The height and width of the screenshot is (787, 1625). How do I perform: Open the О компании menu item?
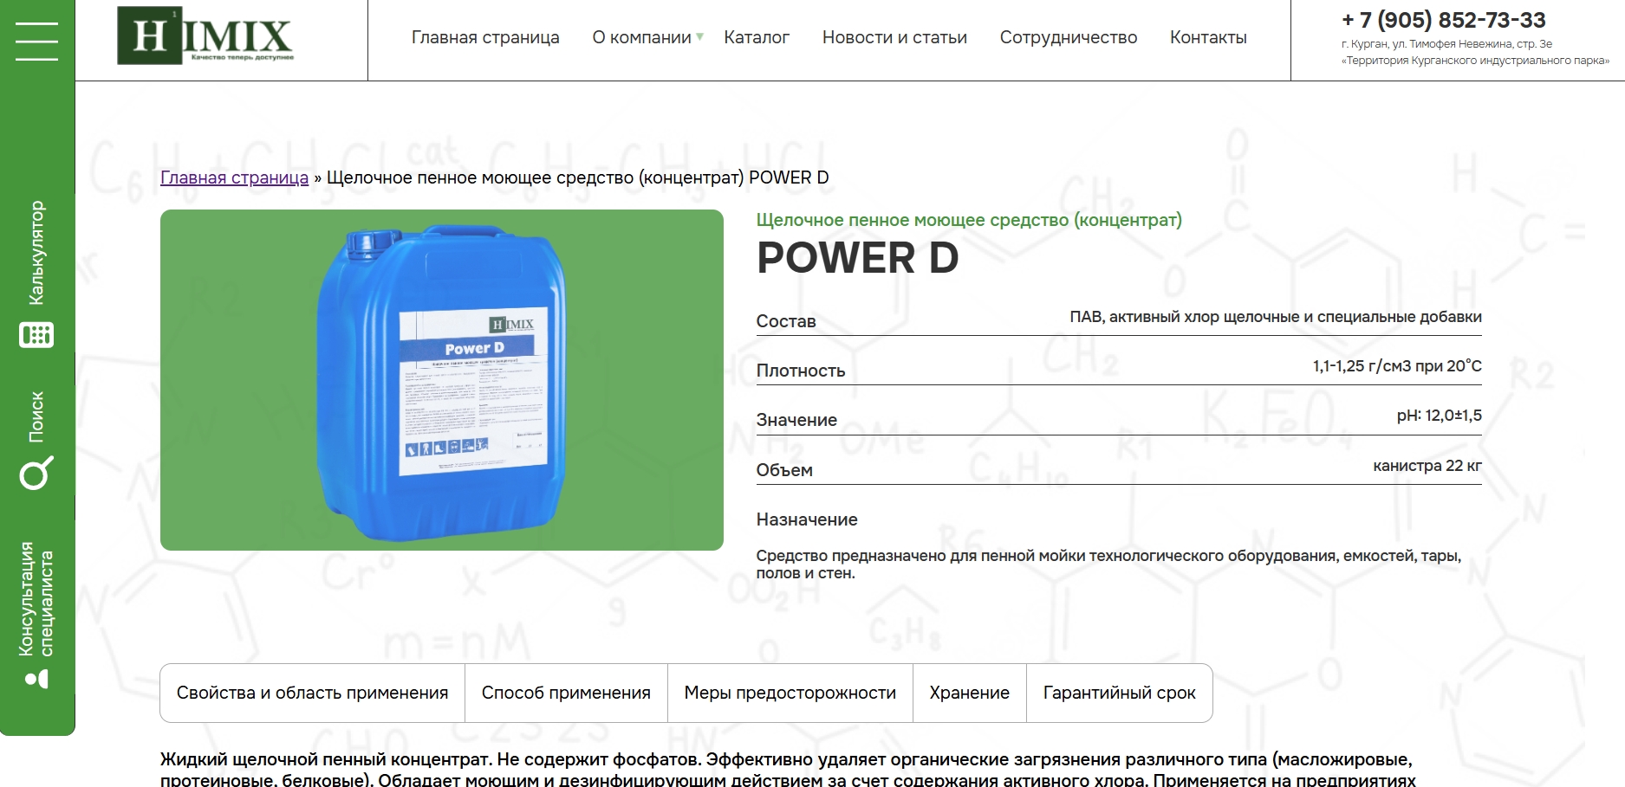(x=641, y=37)
